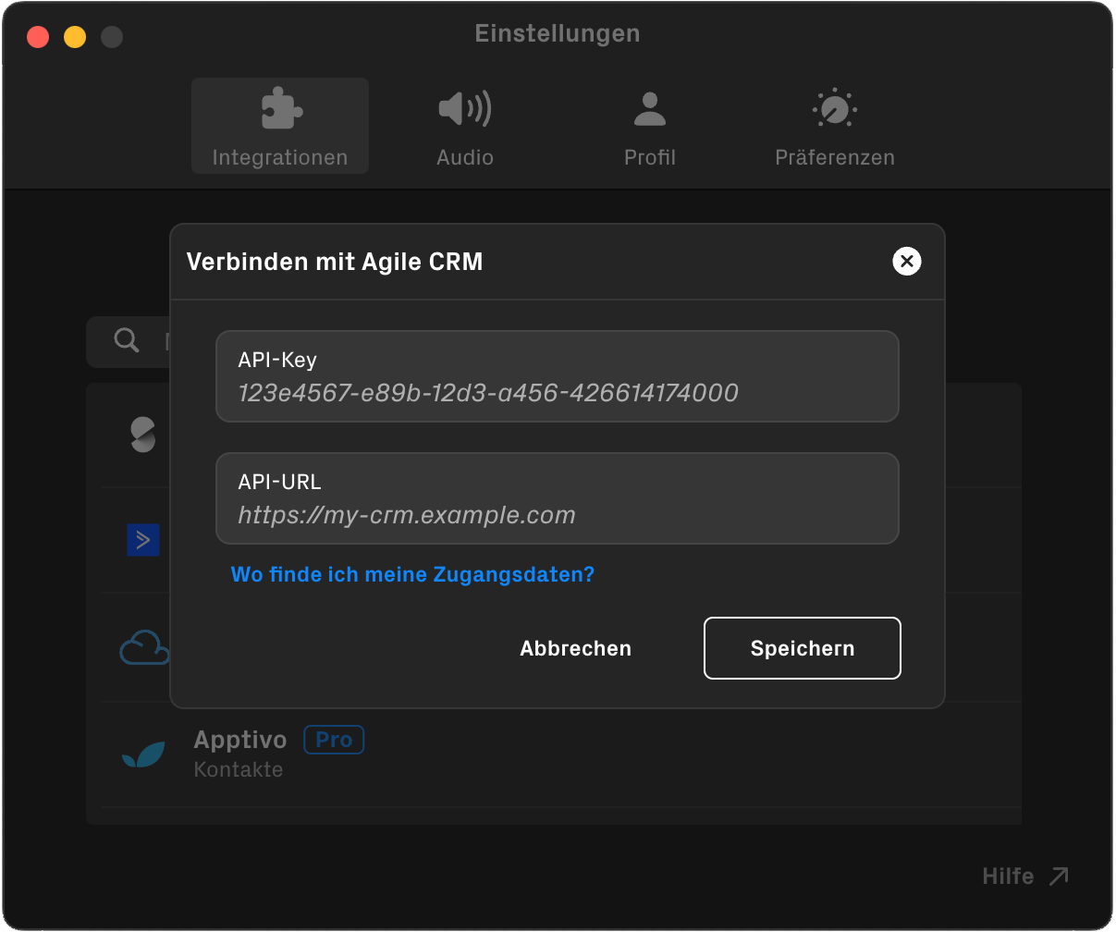Viewport: 1116px width, 932px height.
Task: Click the Pro badge next to Apptivo
Action: 334,740
